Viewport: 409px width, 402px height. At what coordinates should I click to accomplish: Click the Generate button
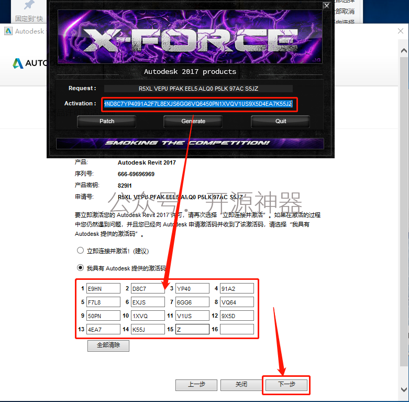coord(193,121)
